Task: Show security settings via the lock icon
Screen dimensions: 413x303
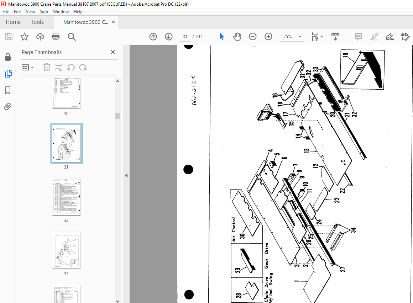Action: tap(8, 57)
